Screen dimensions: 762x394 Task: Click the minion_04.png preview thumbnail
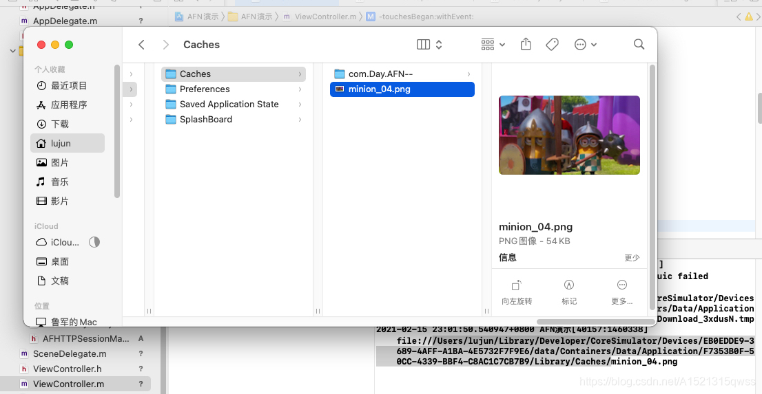(x=569, y=135)
